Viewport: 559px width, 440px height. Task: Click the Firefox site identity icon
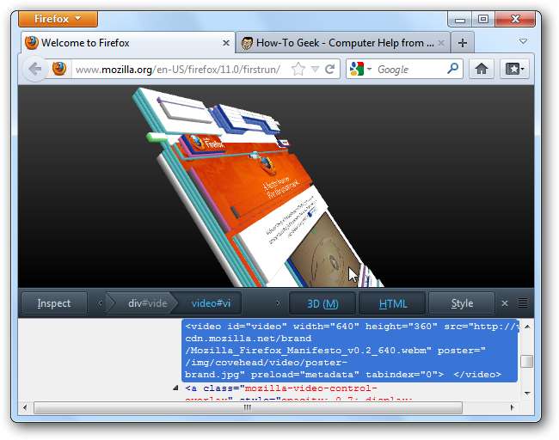click(x=59, y=69)
